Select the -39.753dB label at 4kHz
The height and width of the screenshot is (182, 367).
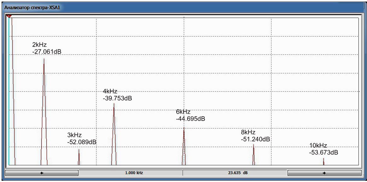click(117, 98)
